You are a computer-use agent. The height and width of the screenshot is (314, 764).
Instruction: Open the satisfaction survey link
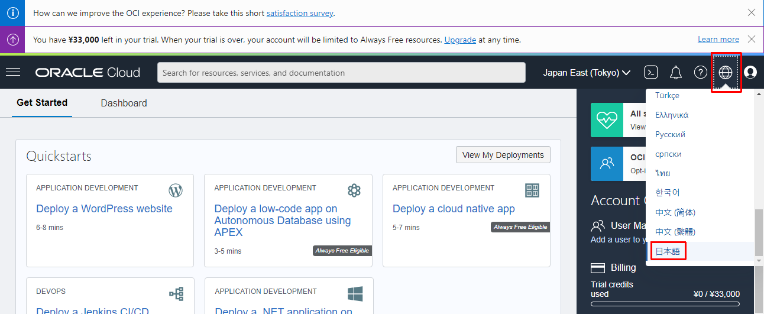point(300,13)
